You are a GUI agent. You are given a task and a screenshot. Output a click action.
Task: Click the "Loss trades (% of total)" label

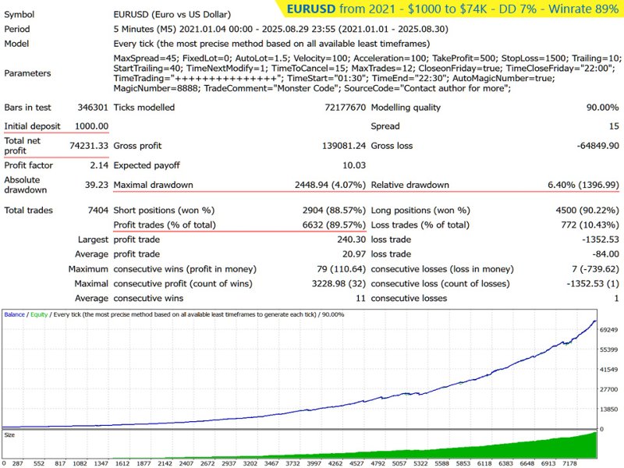420,225
